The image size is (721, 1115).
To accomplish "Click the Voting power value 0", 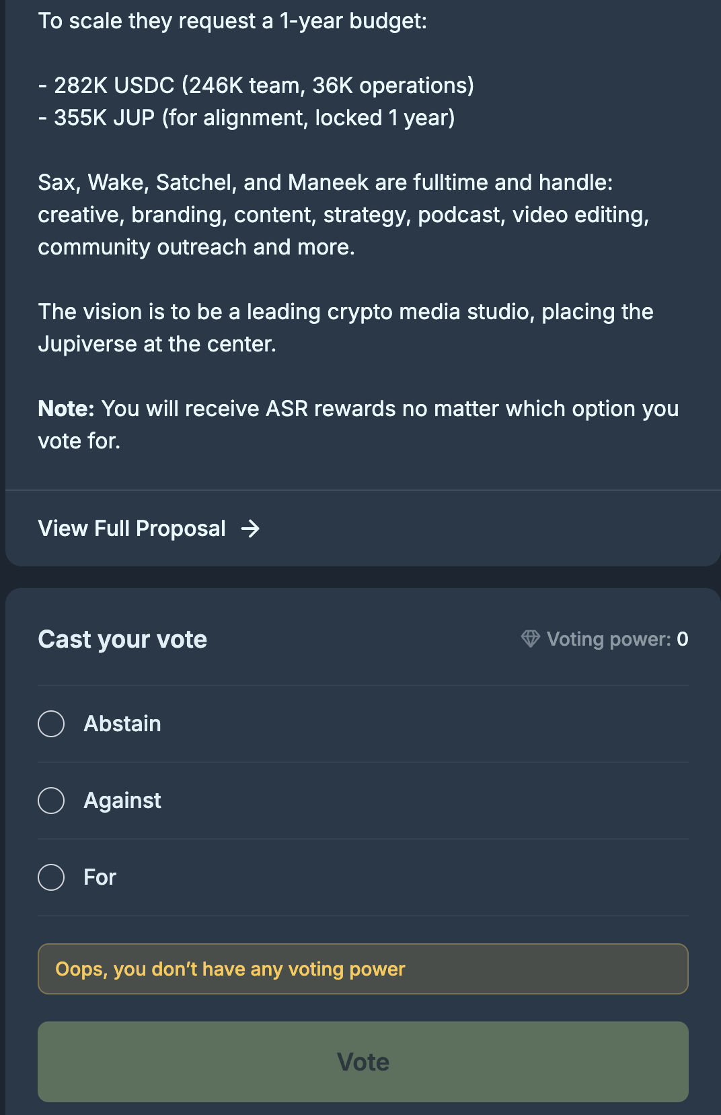I will (x=683, y=639).
